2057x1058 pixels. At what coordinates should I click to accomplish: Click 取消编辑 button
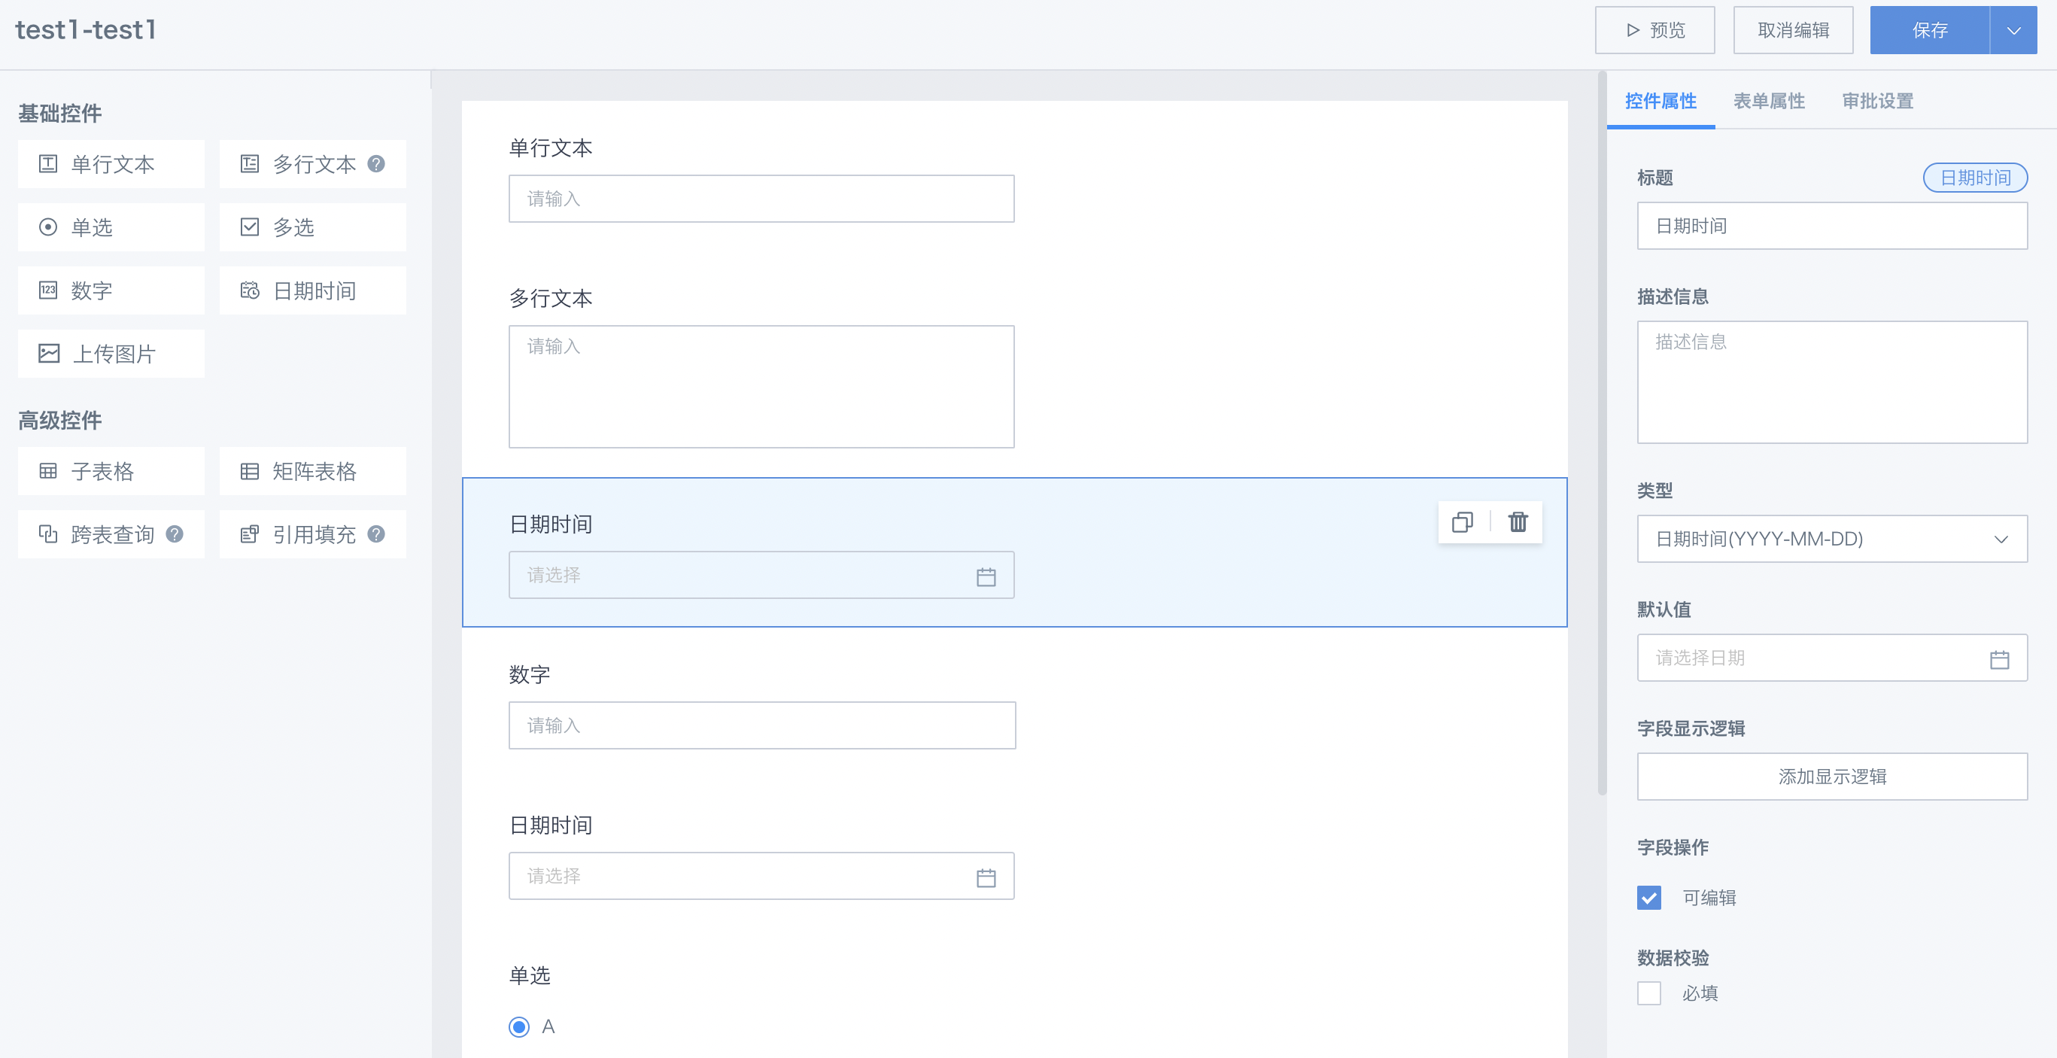1793,30
